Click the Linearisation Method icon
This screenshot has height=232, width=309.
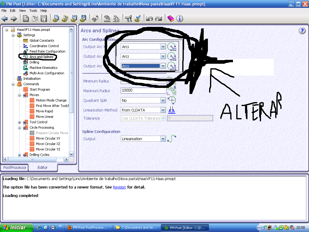(x=171, y=110)
